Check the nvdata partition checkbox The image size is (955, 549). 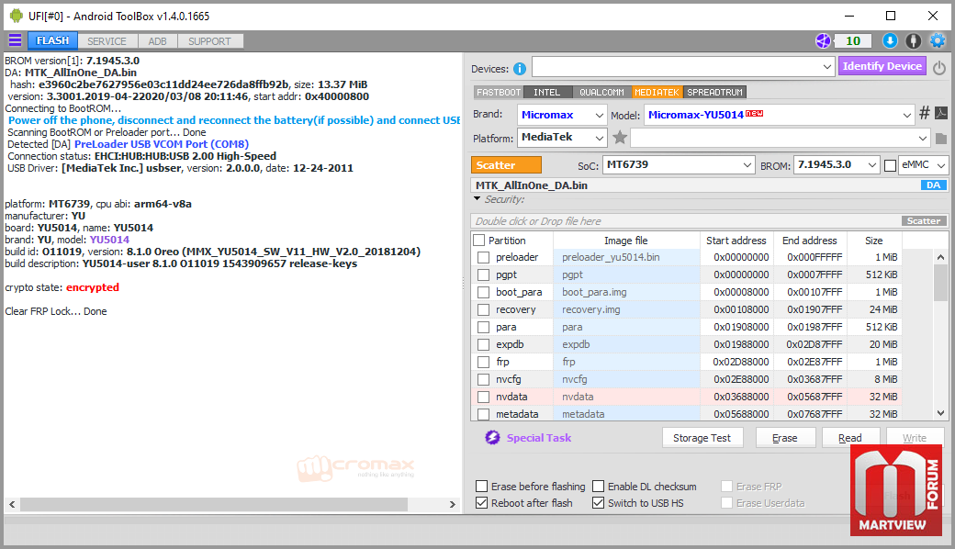[484, 397]
